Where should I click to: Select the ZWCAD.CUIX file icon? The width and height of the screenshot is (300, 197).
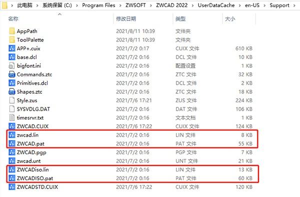point(12,126)
